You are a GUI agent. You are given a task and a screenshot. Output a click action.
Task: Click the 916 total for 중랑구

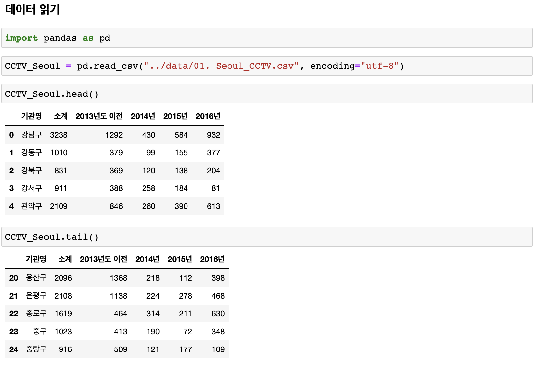65,349
